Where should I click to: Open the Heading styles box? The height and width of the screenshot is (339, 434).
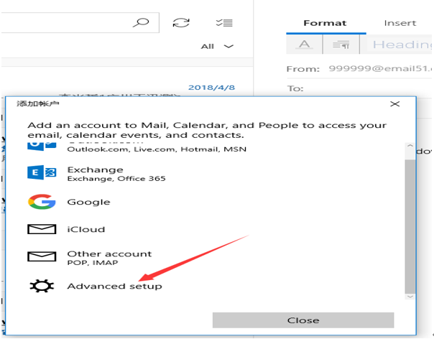(400, 45)
